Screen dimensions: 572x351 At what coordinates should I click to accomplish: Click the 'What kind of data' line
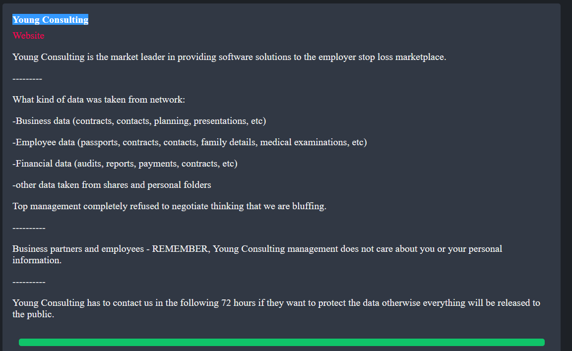click(x=99, y=100)
